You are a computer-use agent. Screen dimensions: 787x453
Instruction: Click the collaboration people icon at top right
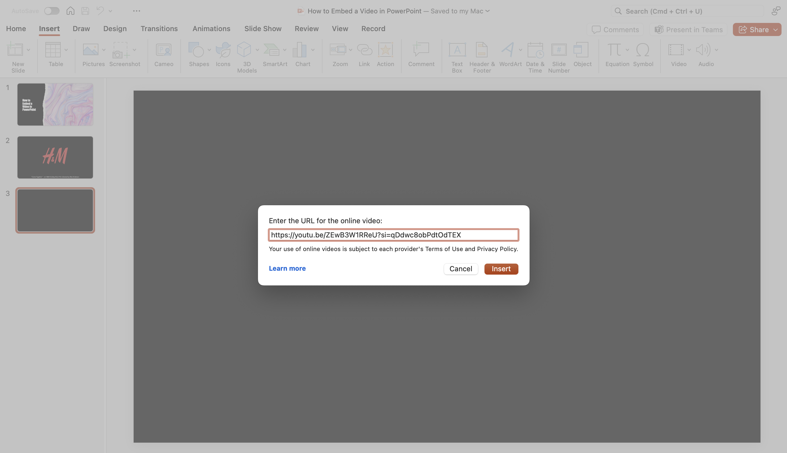click(776, 11)
